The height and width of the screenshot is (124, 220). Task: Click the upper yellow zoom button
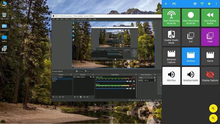213,108
